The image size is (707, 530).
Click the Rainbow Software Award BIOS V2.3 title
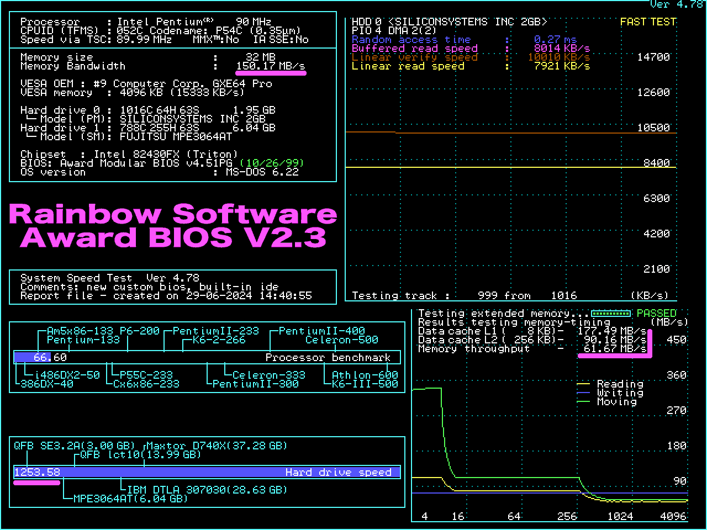(173, 226)
